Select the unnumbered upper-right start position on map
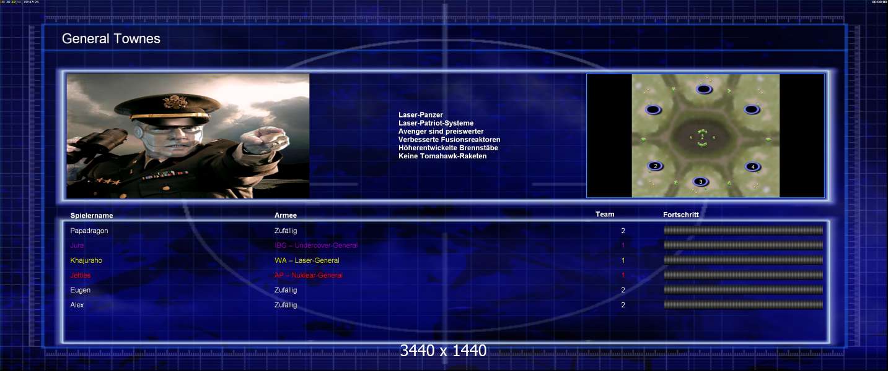Screen dimensions: 888x371 752,109
